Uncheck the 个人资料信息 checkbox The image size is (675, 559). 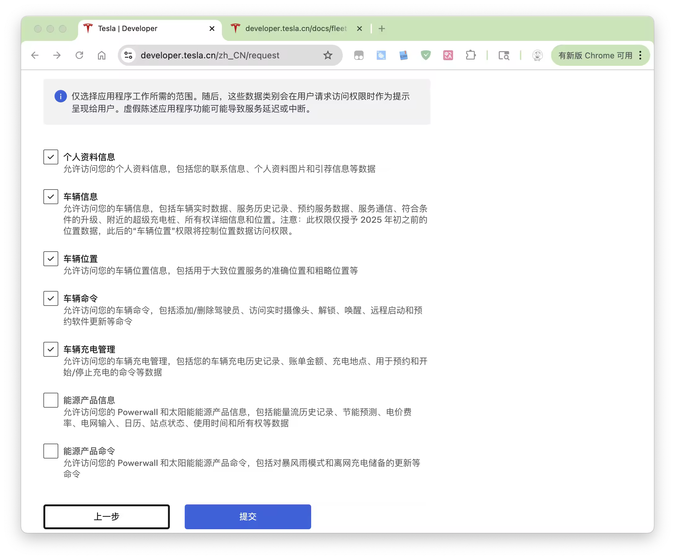(51, 157)
